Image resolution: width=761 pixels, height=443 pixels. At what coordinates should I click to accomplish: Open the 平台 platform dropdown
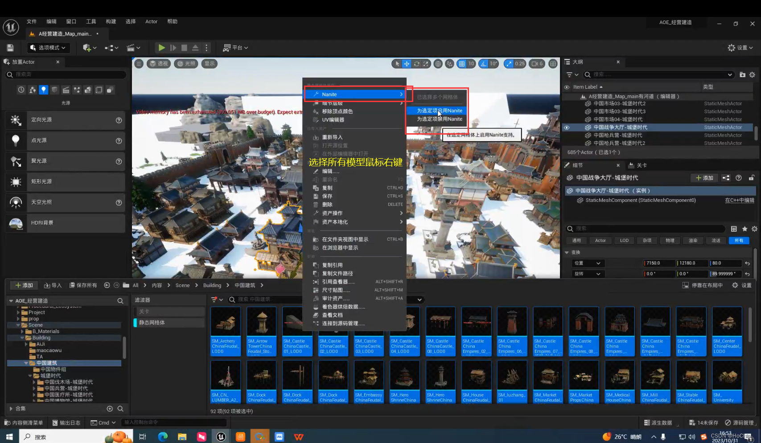pos(235,48)
